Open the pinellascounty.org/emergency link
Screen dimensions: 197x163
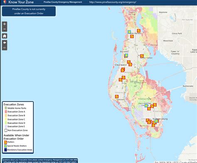pos(113,2)
